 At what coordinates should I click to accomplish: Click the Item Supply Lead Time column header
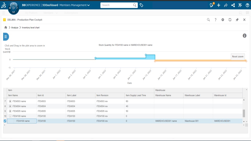(136, 96)
